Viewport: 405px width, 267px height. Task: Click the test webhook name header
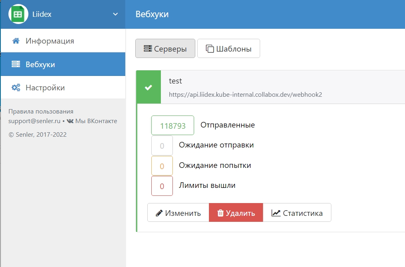[175, 81]
